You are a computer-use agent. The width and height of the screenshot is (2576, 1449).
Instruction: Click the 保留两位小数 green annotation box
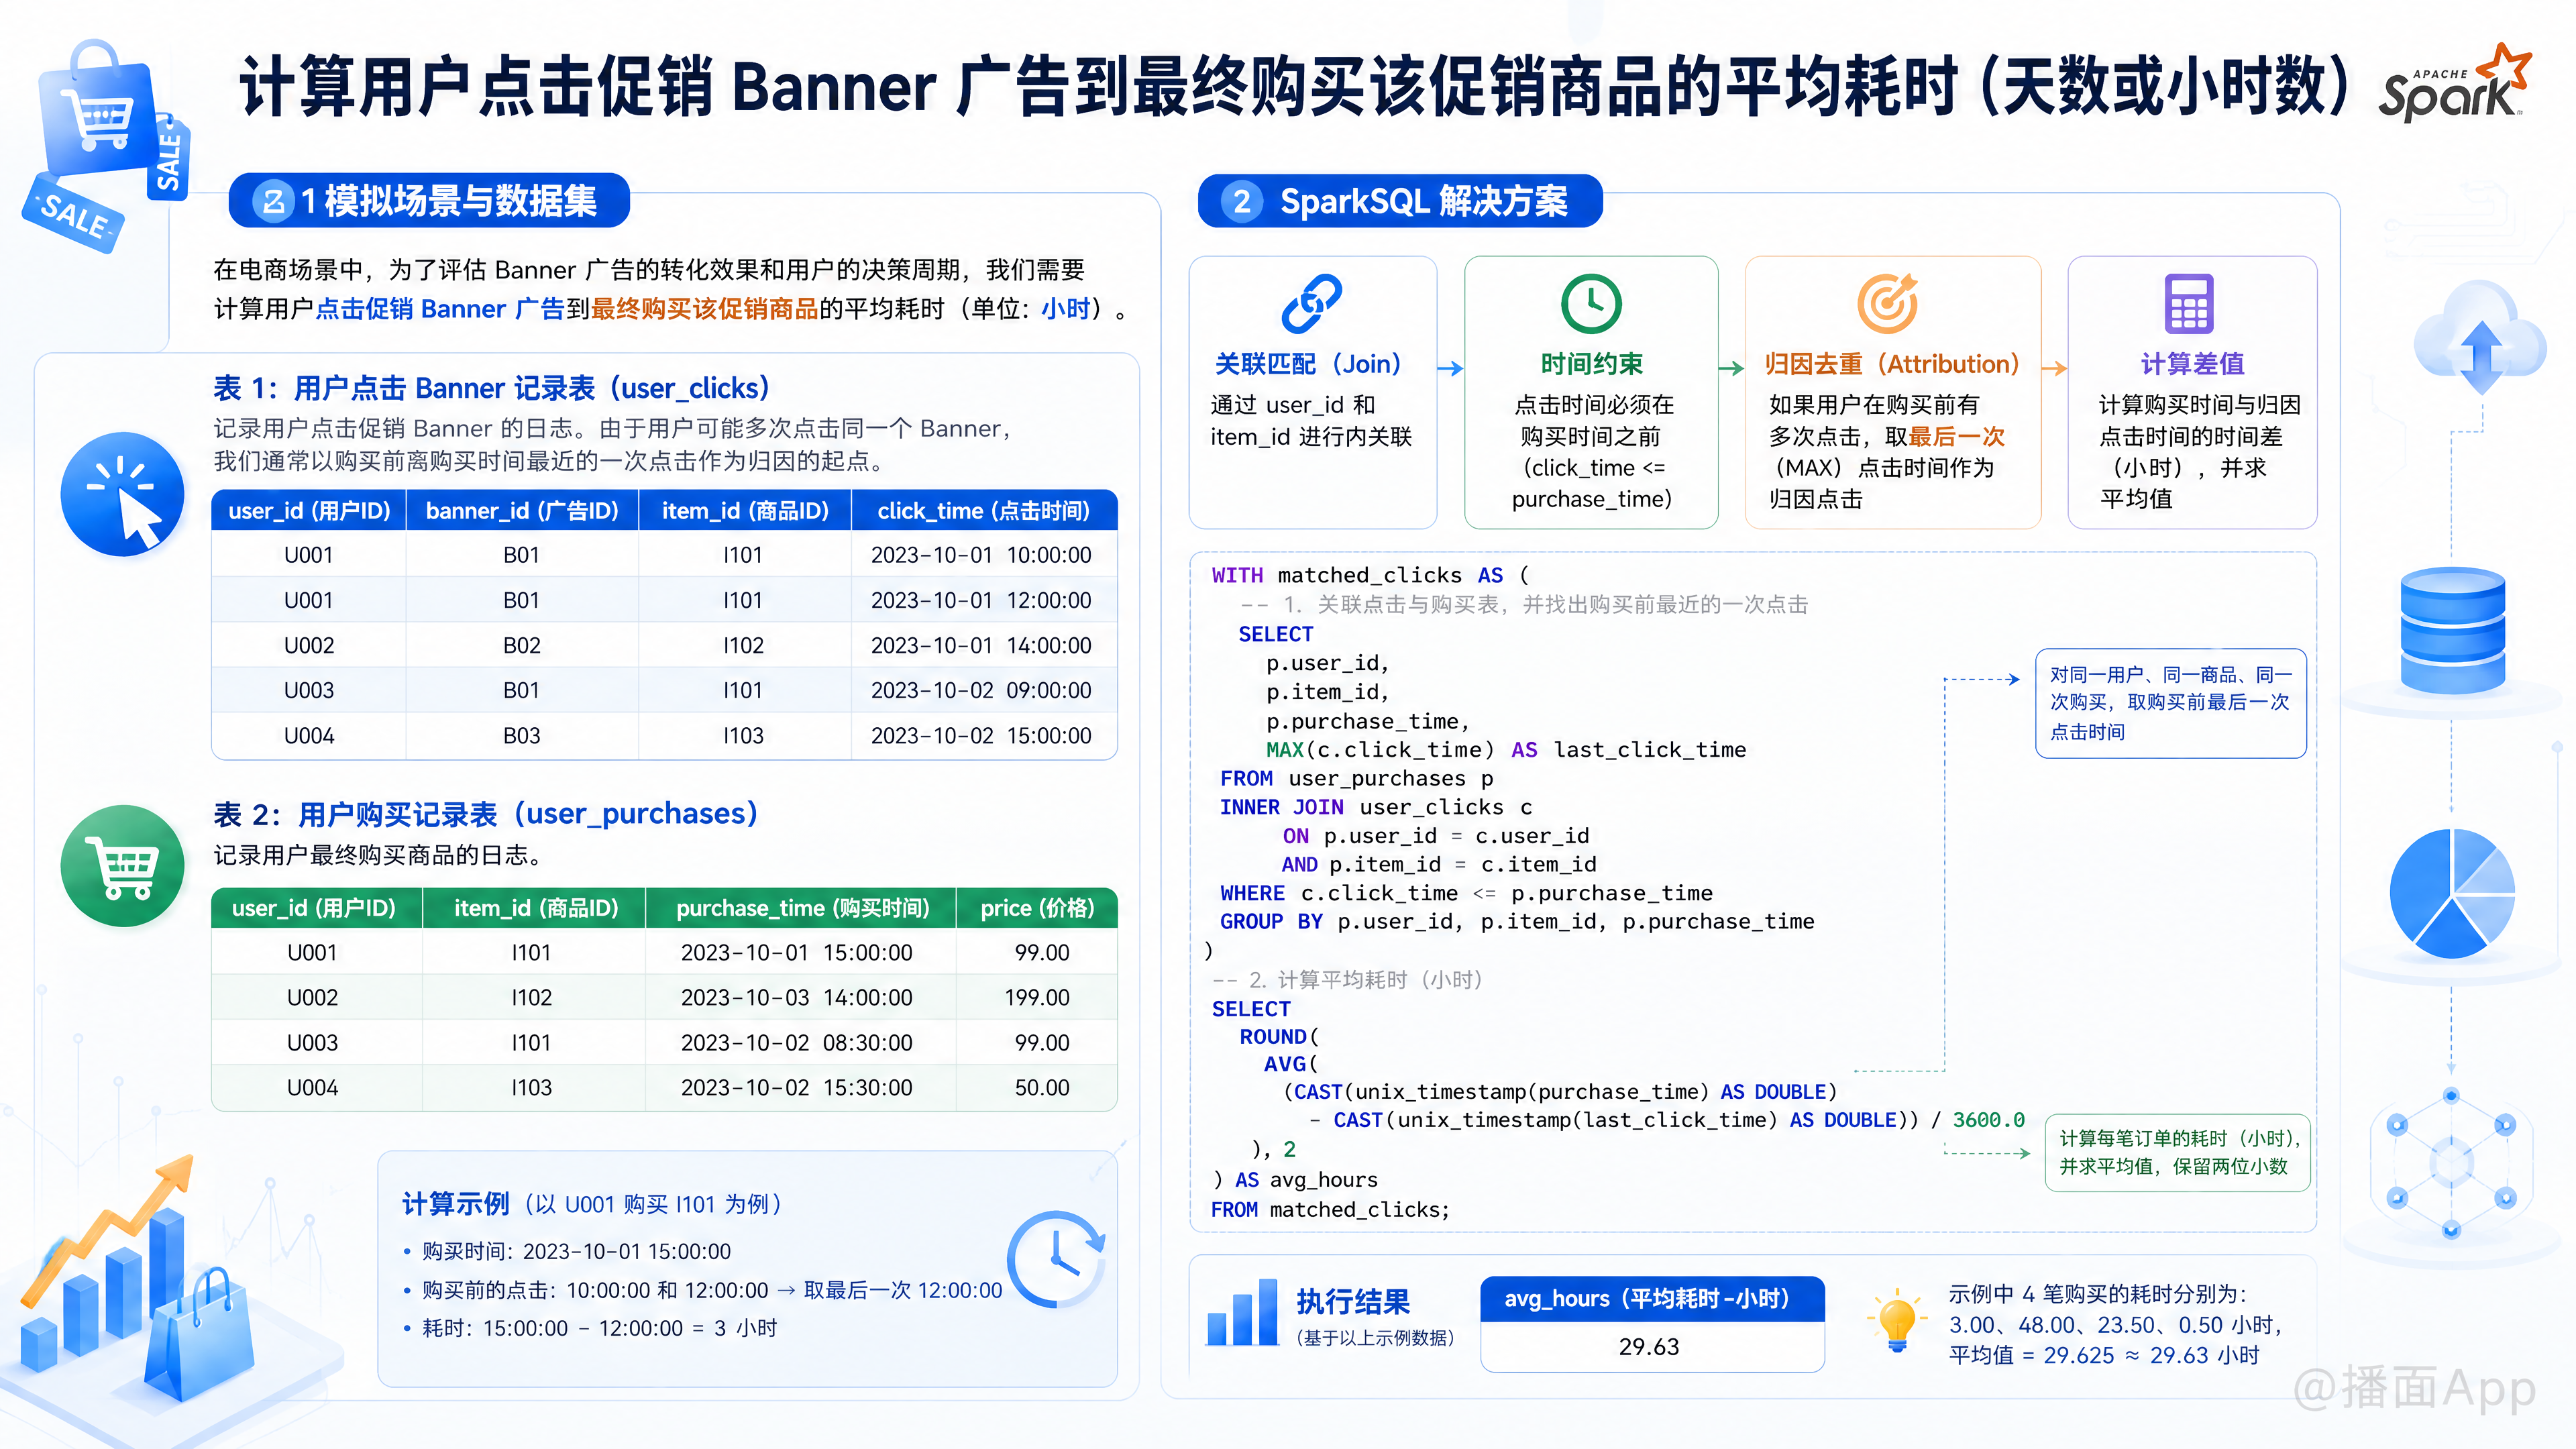point(2178,1152)
